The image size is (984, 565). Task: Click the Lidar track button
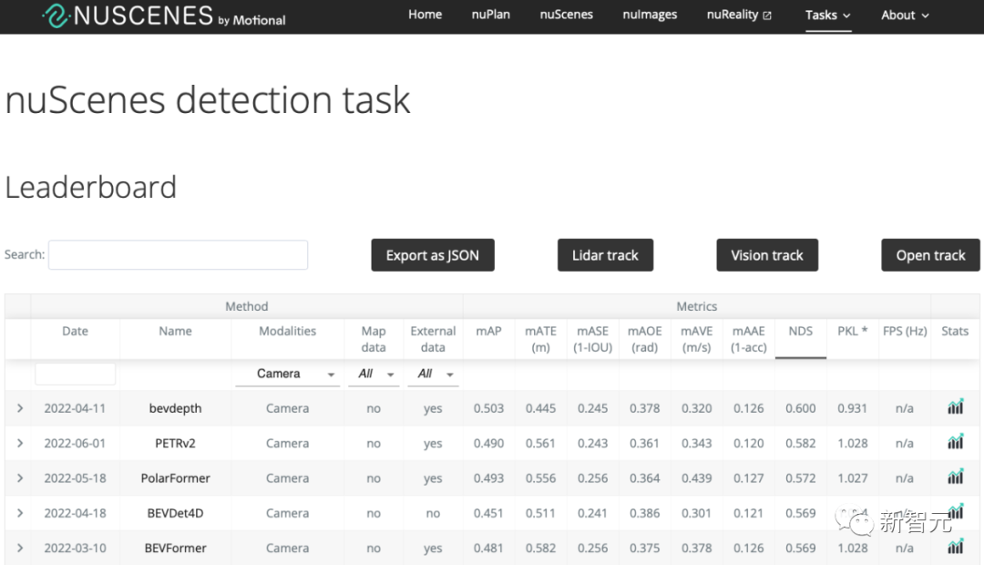point(605,255)
